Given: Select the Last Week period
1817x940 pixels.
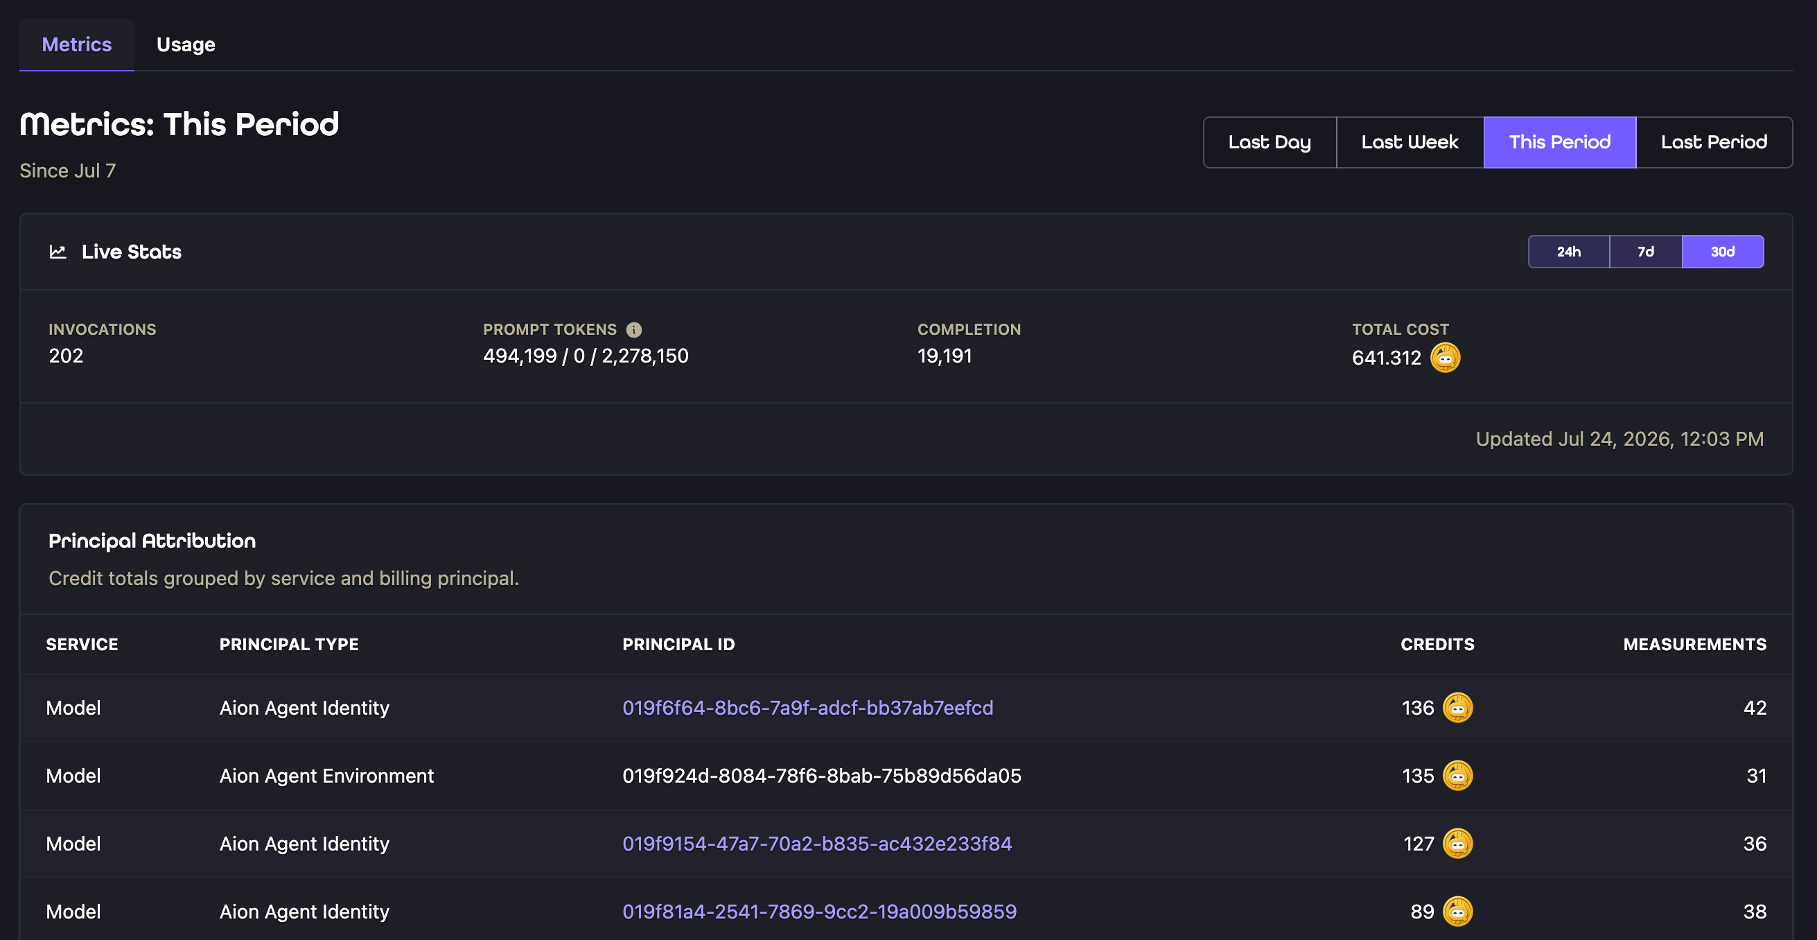Looking at the screenshot, I should 1410,142.
